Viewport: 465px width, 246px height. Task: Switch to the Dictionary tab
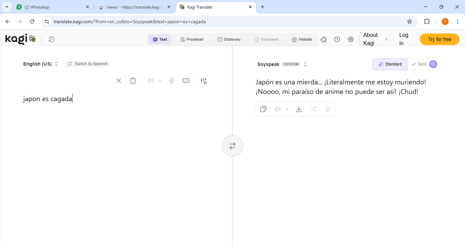229,39
